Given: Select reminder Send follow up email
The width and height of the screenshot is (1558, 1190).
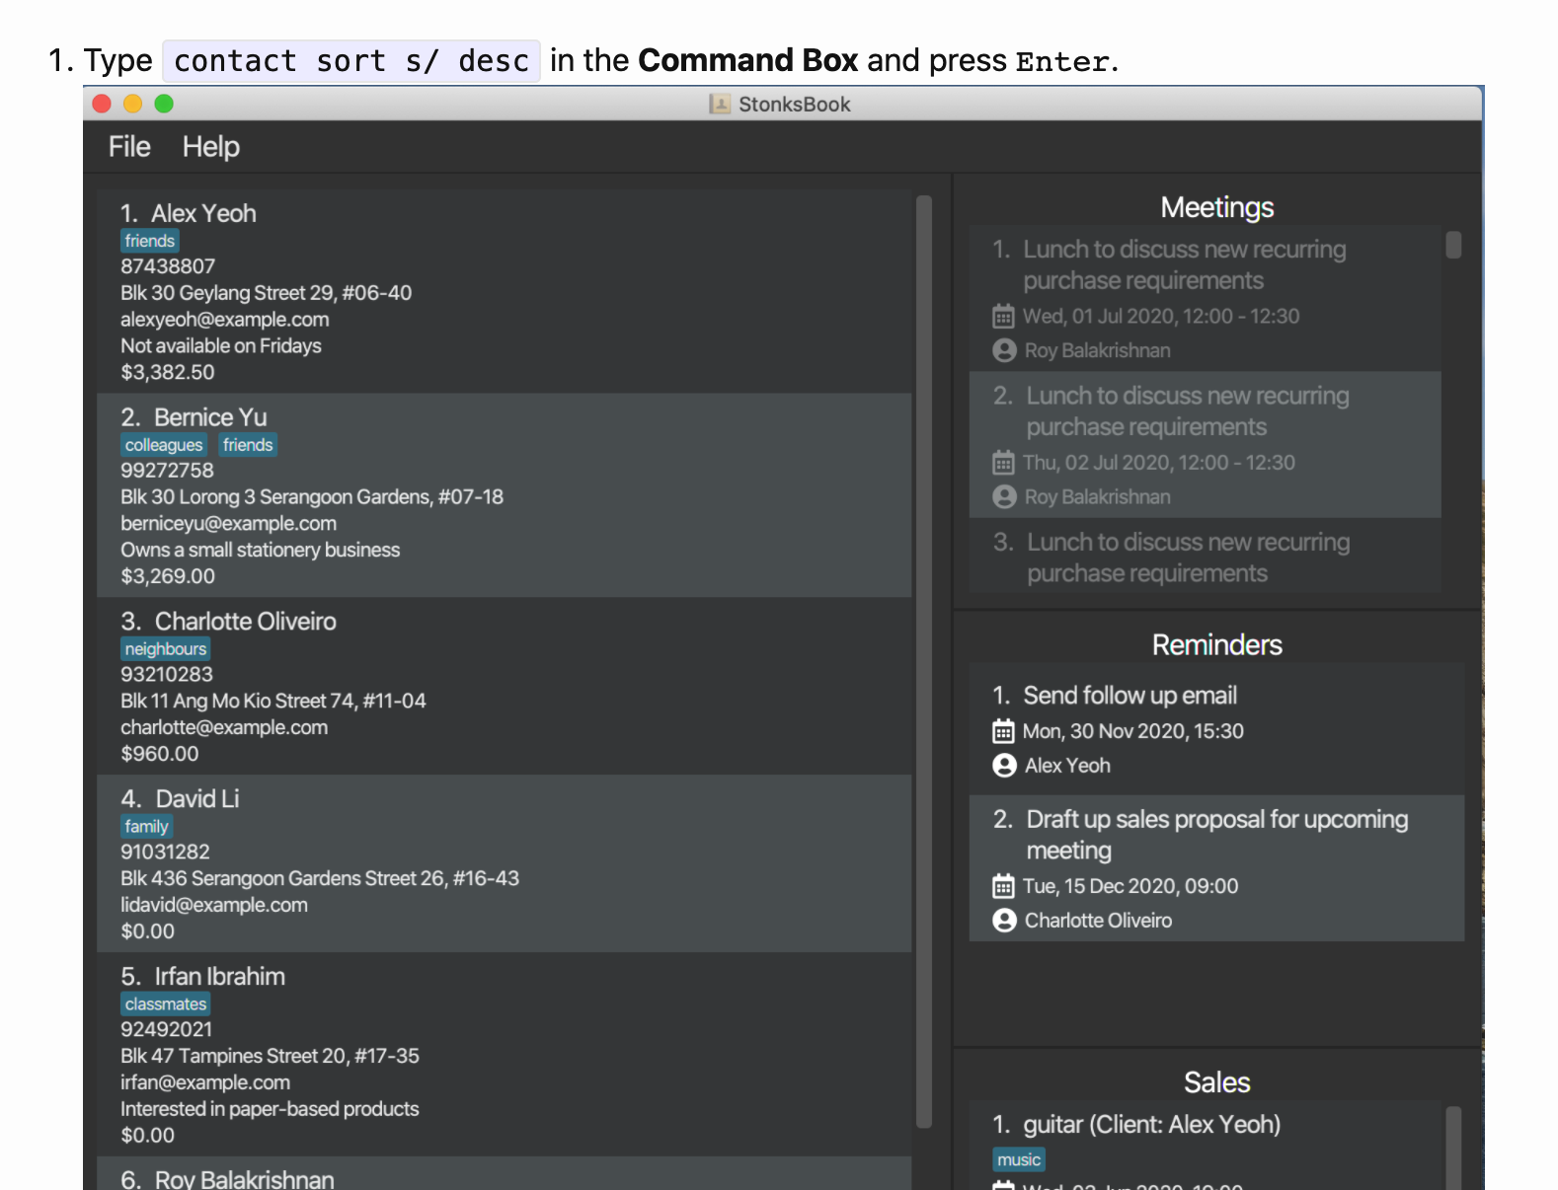Looking at the screenshot, I should pyautogui.click(x=1216, y=729).
